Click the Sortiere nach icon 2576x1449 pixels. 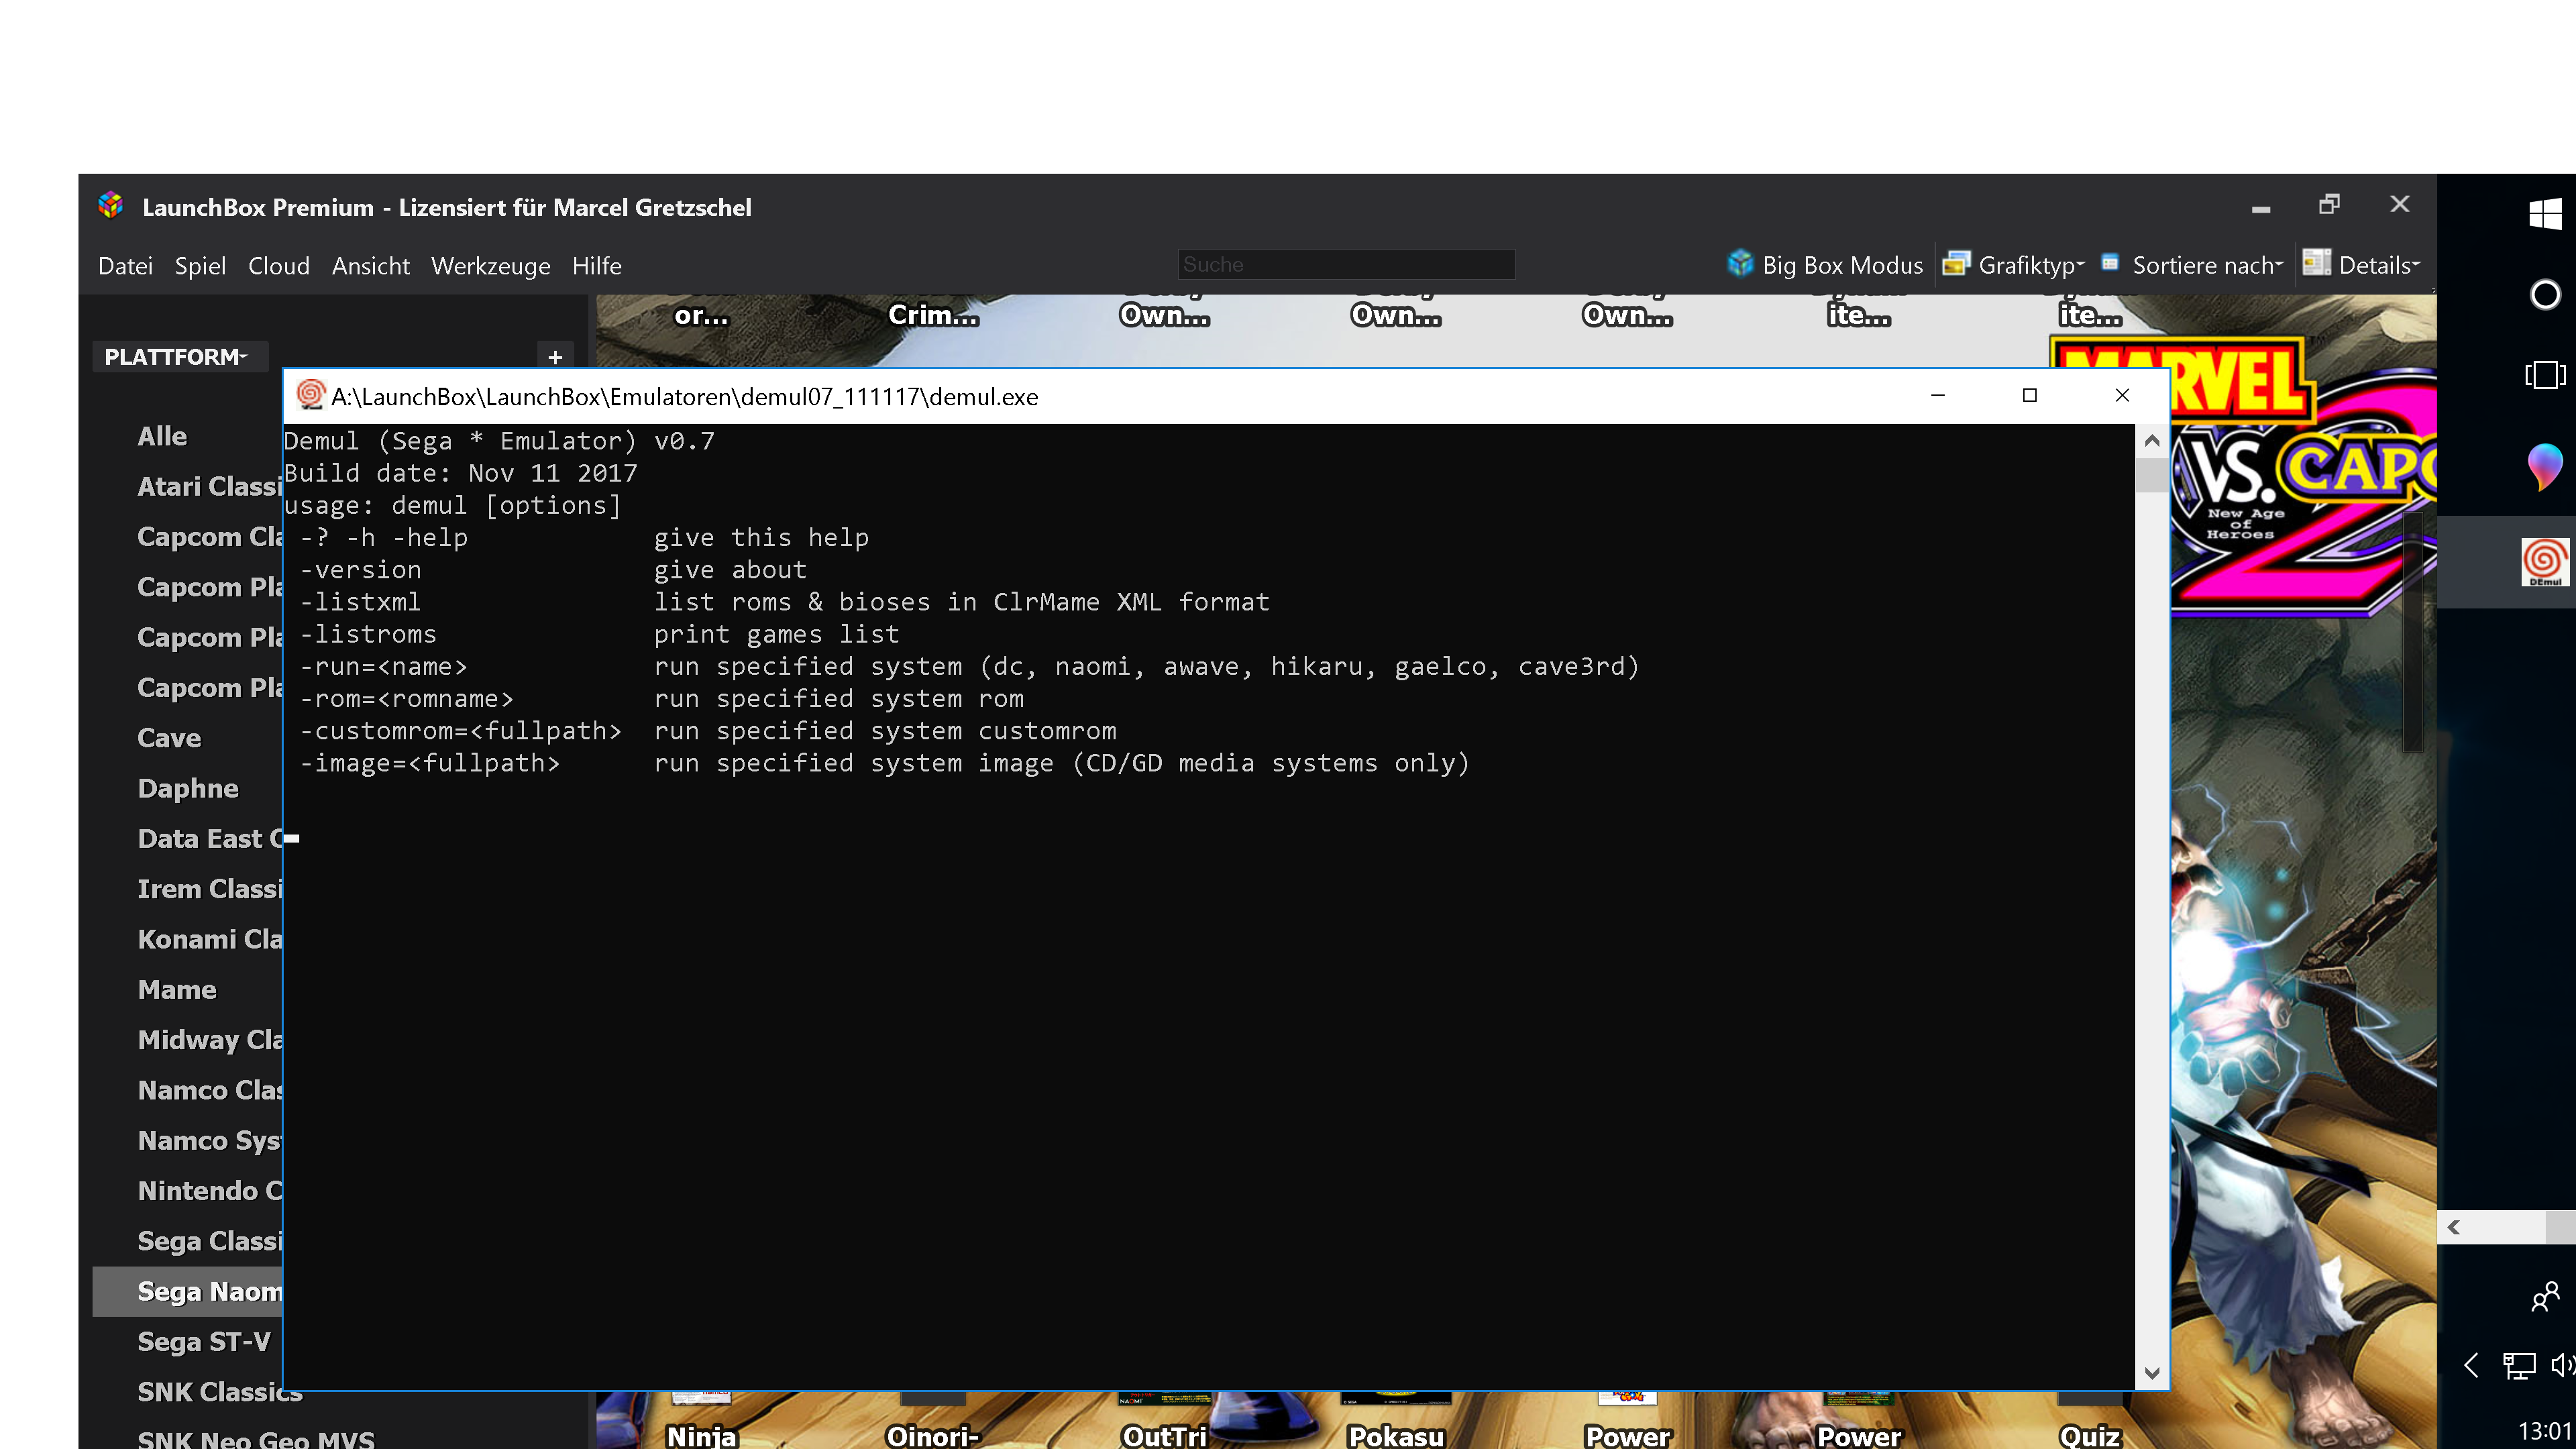pos(2110,263)
